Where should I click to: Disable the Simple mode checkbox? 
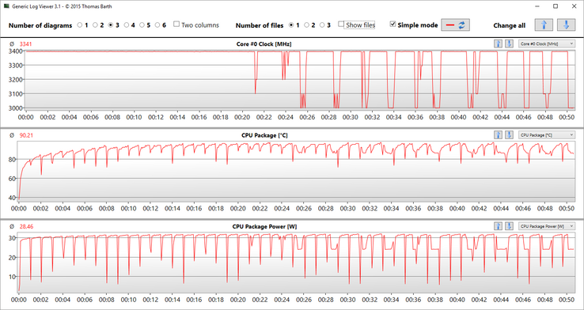point(392,25)
